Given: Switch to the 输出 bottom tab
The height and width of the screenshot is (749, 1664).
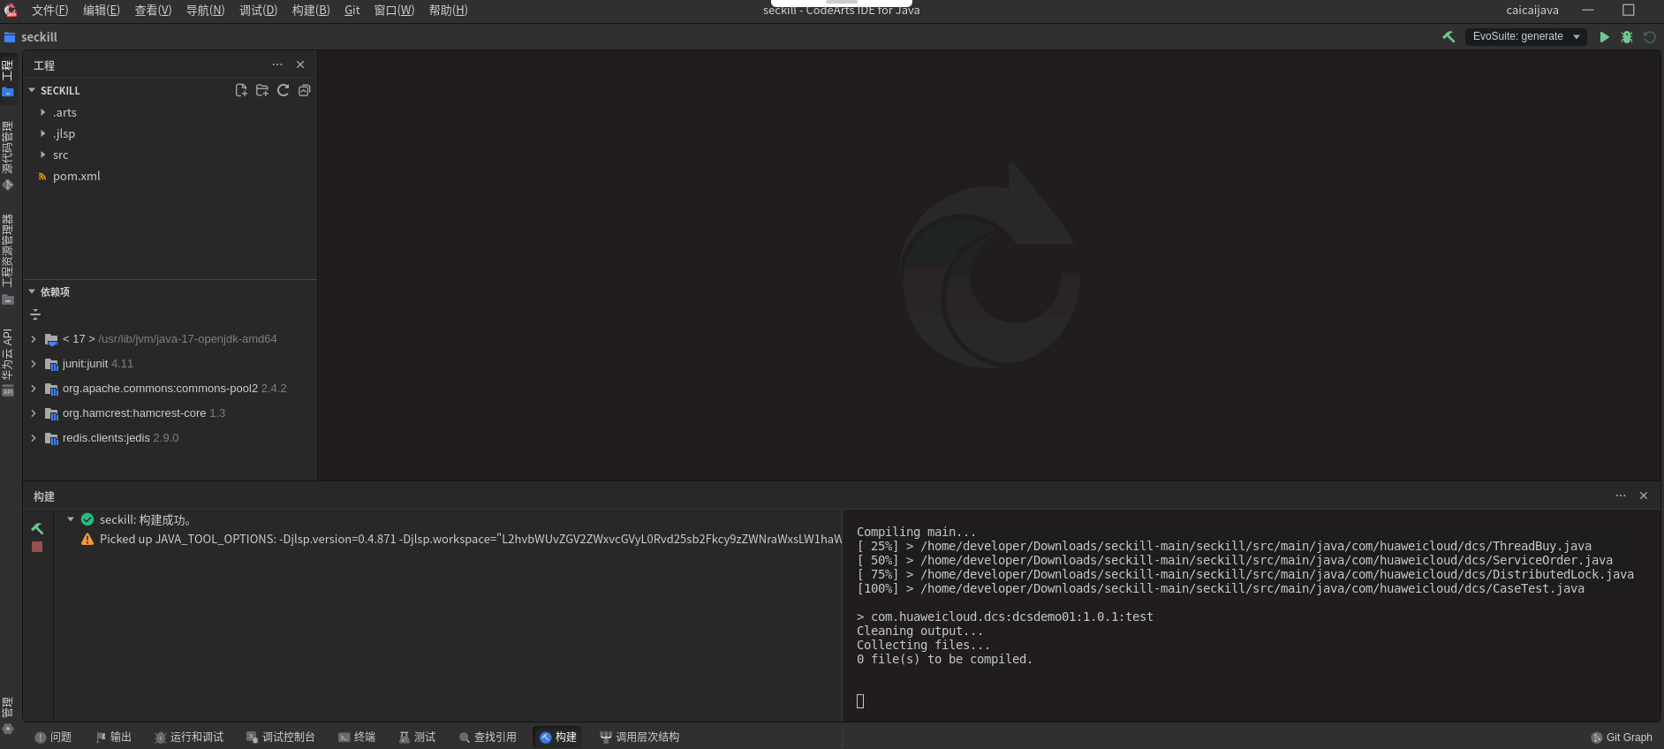Looking at the screenshot, I should (x=114, y=737).
